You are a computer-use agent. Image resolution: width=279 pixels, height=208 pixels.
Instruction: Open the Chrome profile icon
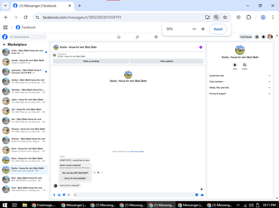263,17
